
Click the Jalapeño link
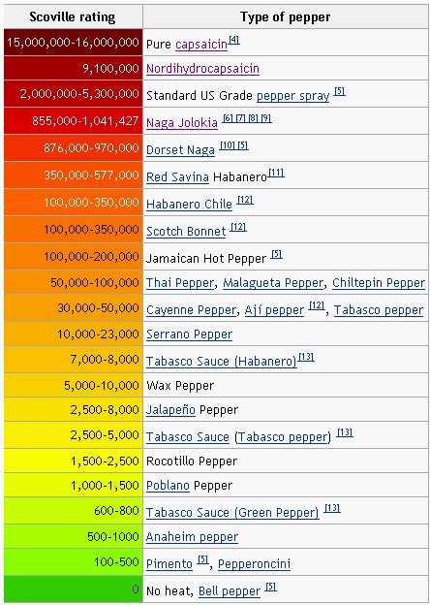tap(170, 410)
